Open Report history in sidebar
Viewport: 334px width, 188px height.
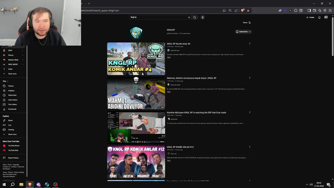13,158
